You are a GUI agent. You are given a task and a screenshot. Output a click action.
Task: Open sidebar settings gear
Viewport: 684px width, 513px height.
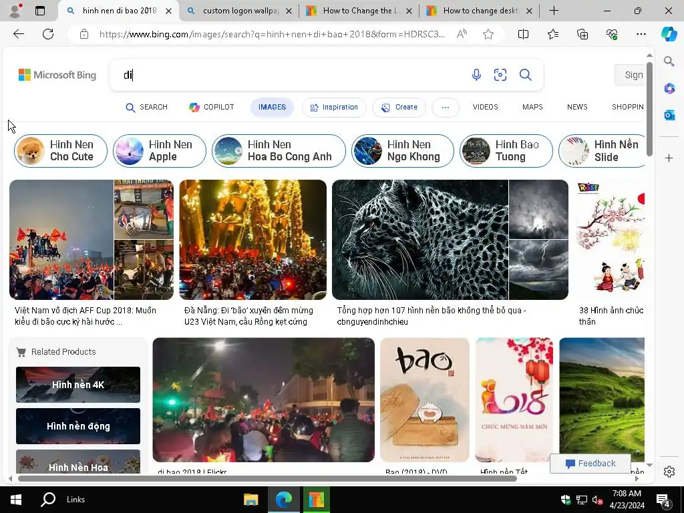coord(669,472)
